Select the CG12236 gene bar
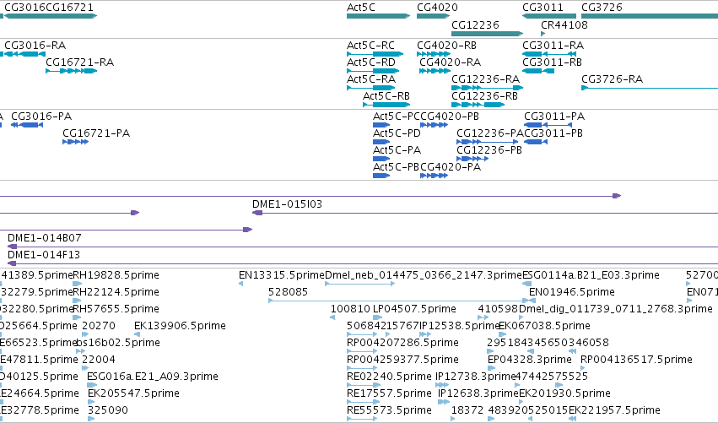 (487, 34)
